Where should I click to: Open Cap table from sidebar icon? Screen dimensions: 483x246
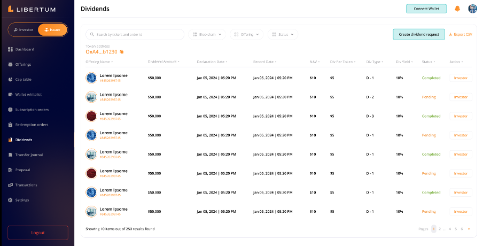coord(10,79)
